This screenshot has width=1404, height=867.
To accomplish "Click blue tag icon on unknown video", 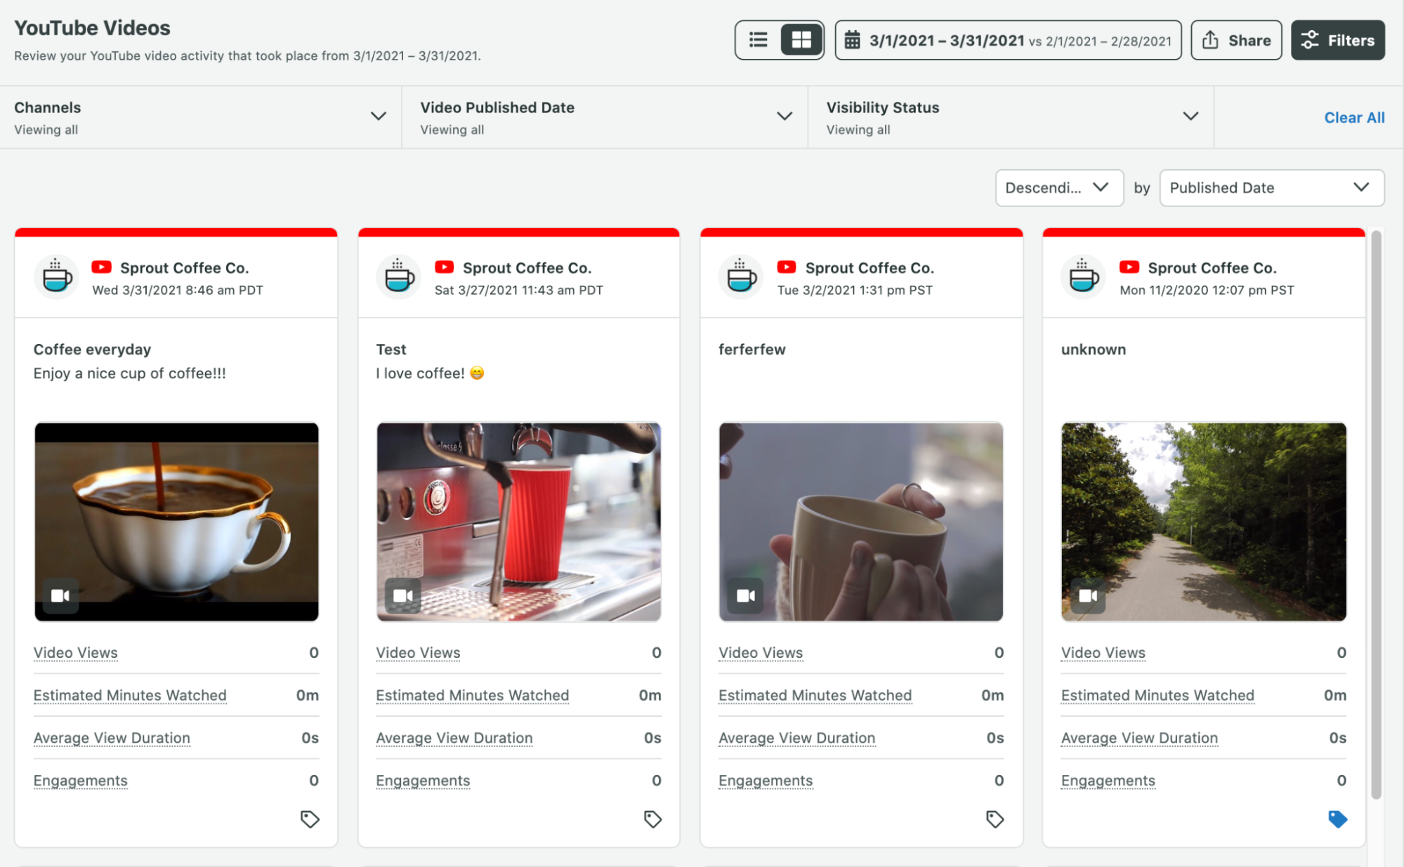I will [x=1337, y=819].
